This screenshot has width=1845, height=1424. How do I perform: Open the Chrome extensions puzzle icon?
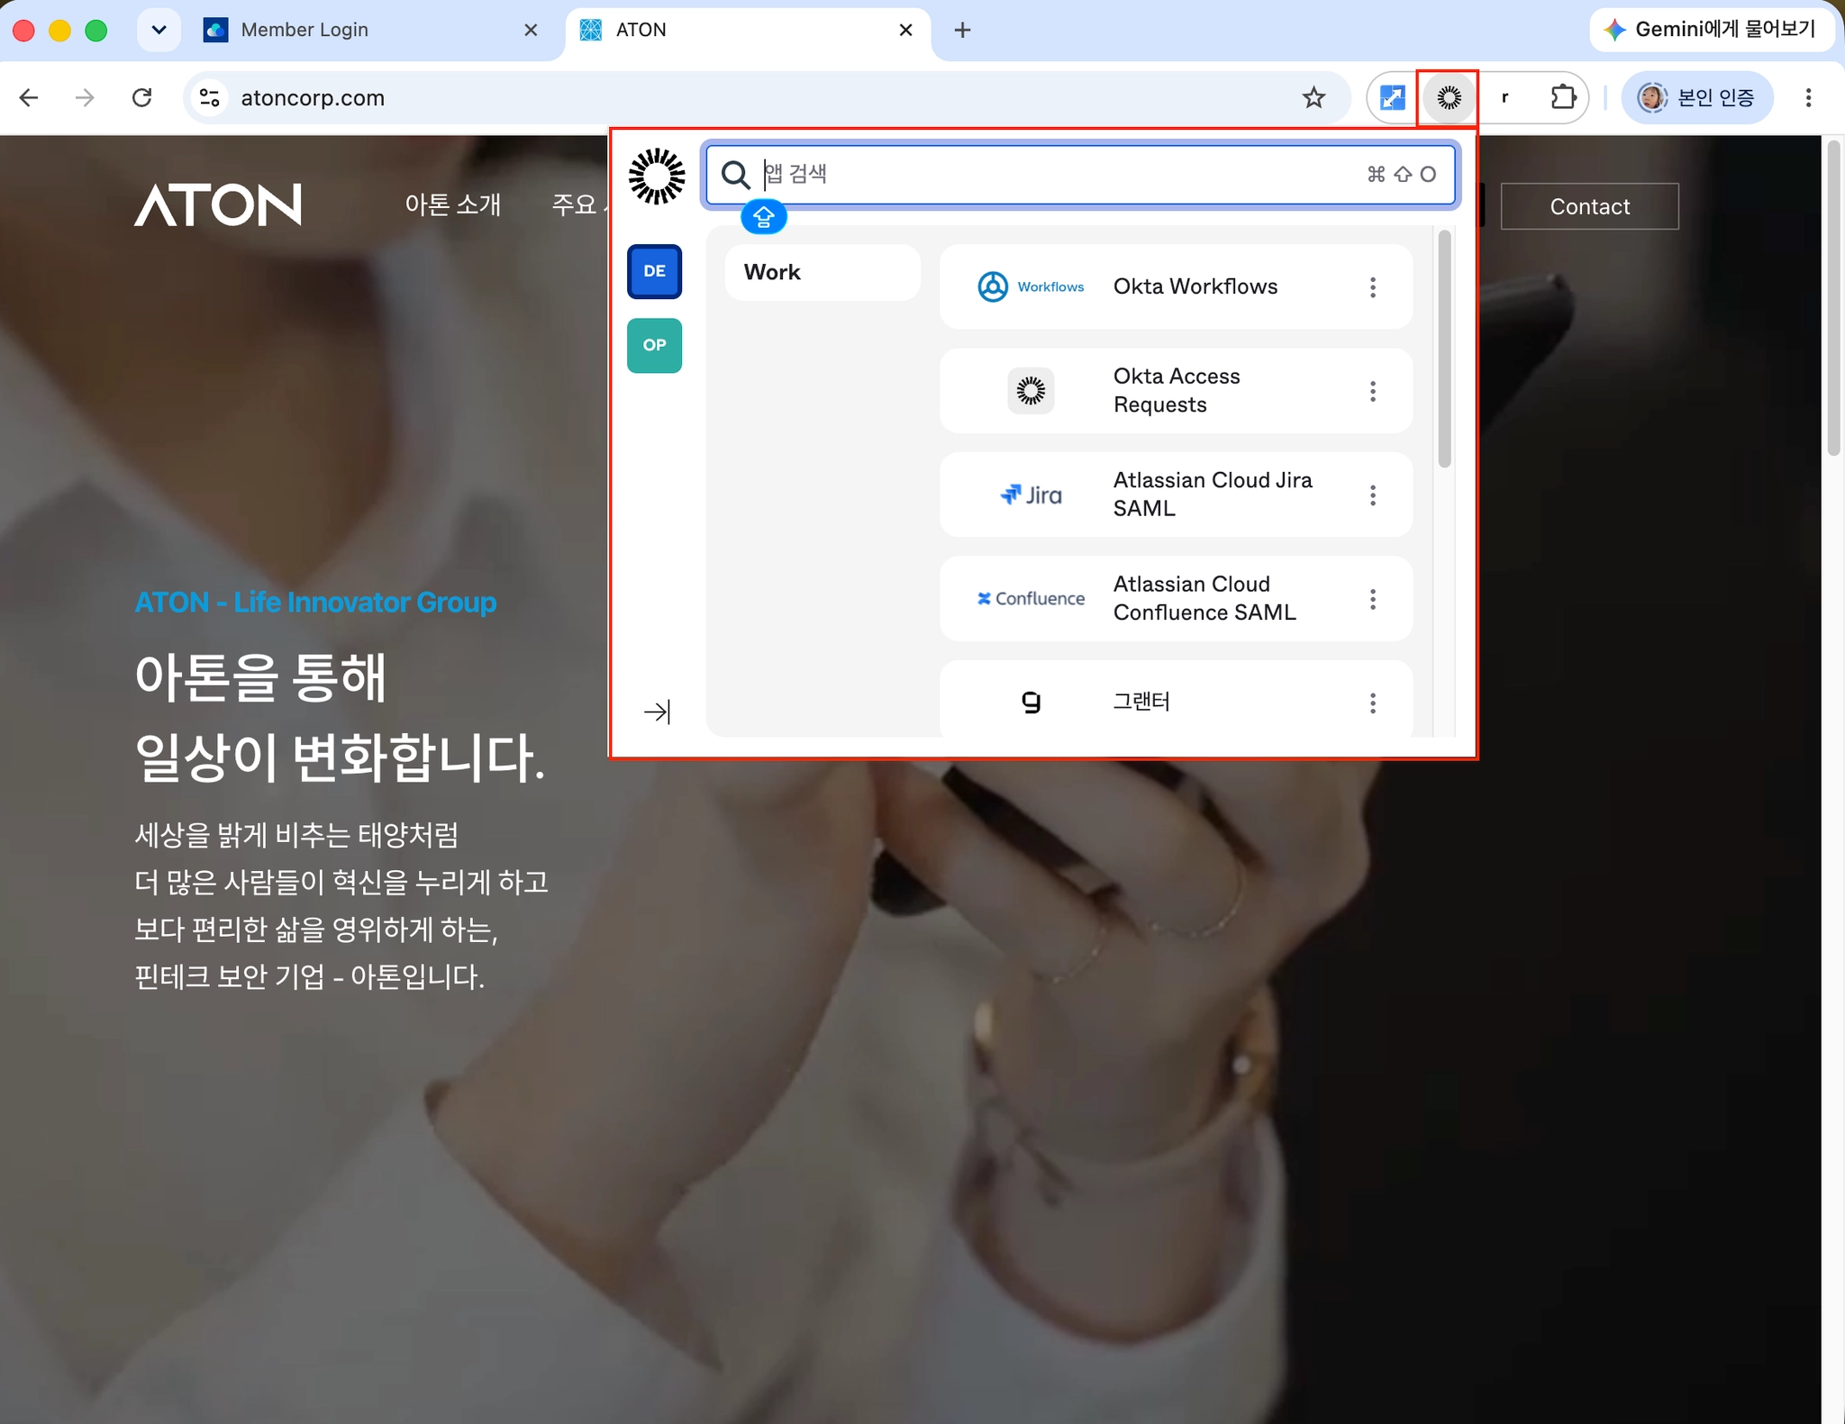coord(1563,97)
